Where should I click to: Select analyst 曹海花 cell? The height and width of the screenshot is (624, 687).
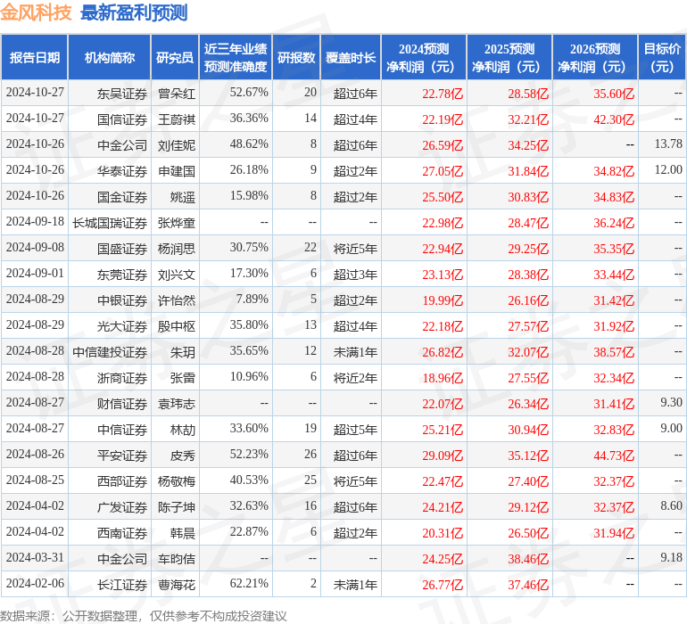177,585
